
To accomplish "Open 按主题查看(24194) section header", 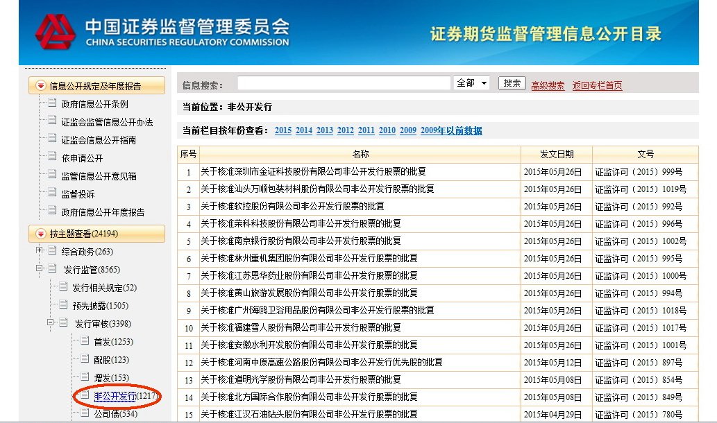I will pyautogui.click(x=96, y=234).
